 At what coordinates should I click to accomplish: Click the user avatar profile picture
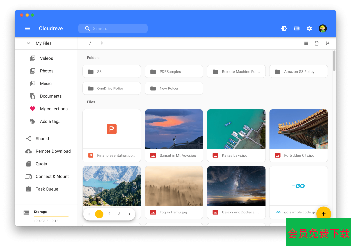[x=322, y=29]
